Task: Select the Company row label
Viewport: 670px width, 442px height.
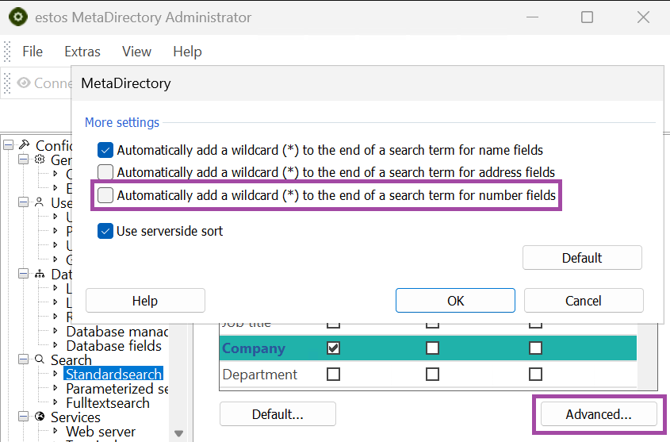Action: pyautogui.click(x=254, y=348)
